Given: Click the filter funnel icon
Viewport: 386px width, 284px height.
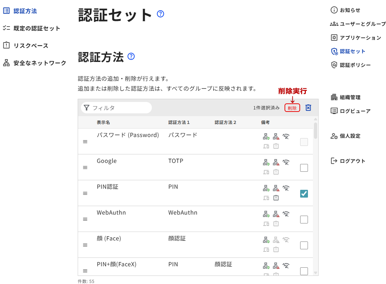Looking at the screenshot, I should 87,108.
